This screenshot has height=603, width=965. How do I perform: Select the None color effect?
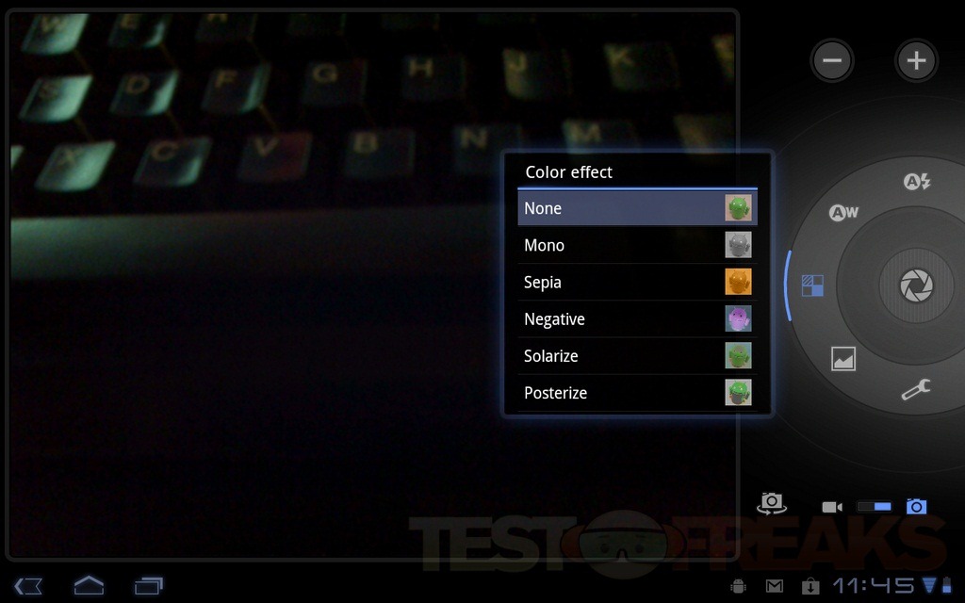[637, 208]
